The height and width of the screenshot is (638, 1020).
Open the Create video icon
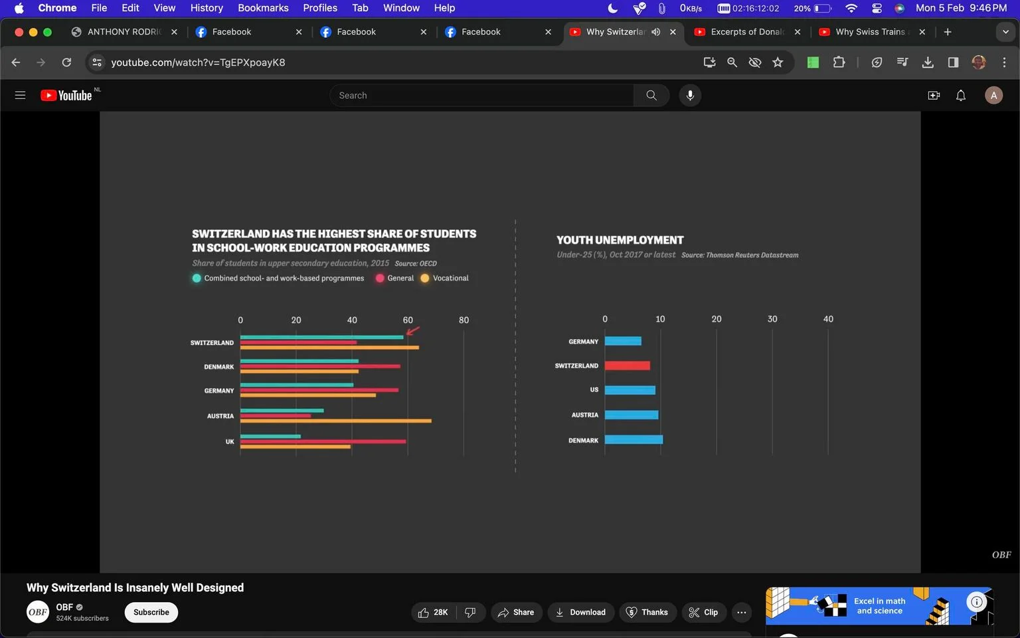click(x=934, y=95)
